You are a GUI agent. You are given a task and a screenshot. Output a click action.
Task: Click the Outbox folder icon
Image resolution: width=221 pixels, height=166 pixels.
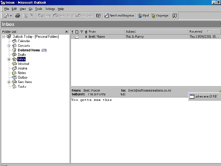point(14,77)
